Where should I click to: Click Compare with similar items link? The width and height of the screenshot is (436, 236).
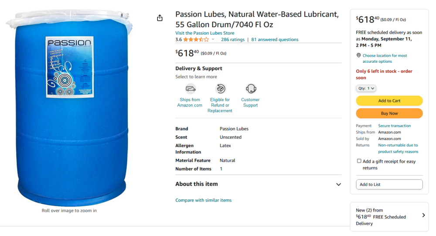(x=203, y=200)
